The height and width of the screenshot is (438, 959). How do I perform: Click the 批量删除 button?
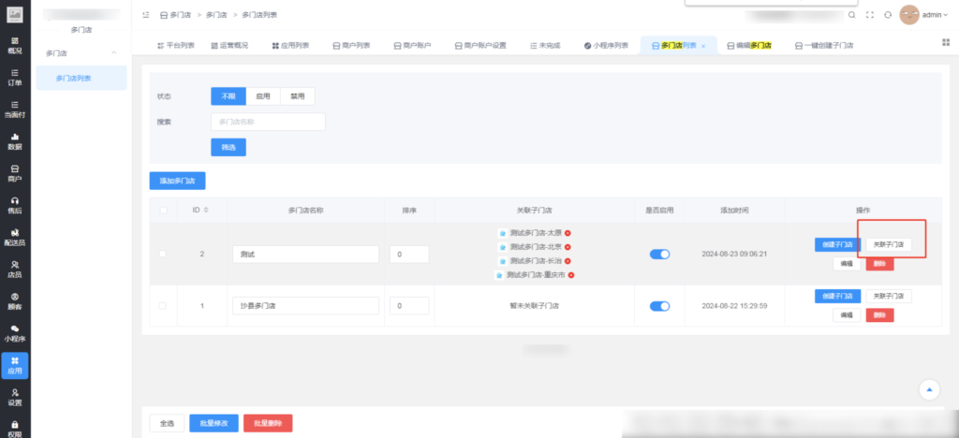(268, 423)
